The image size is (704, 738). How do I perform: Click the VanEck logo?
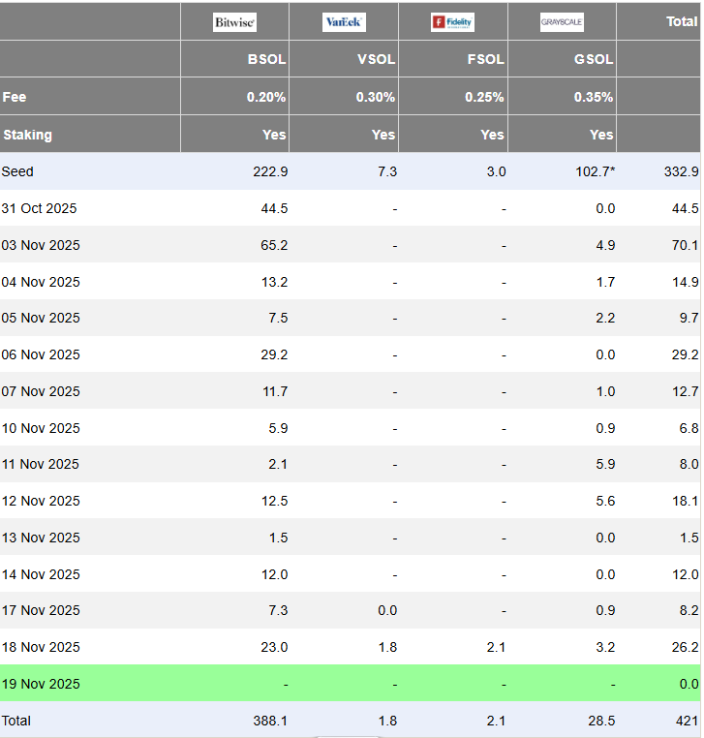point(344,21)
